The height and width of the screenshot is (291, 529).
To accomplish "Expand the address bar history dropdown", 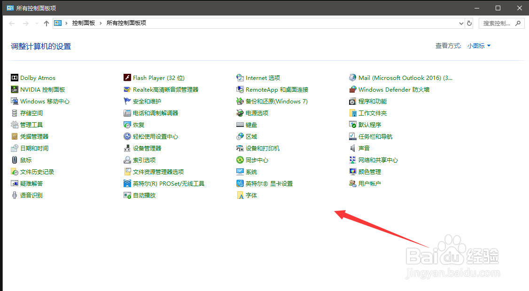I will click(460, 23).
